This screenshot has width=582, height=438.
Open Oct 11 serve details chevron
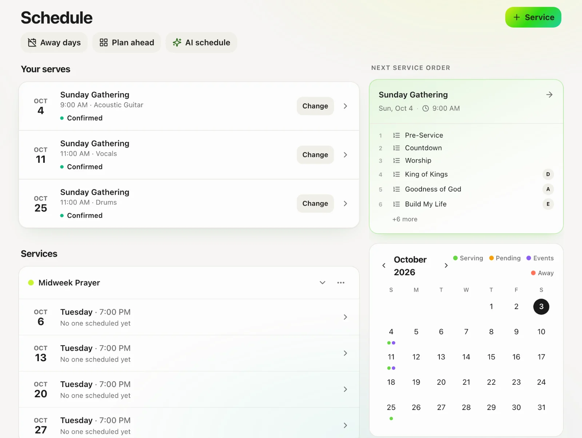tap(345, 155)
